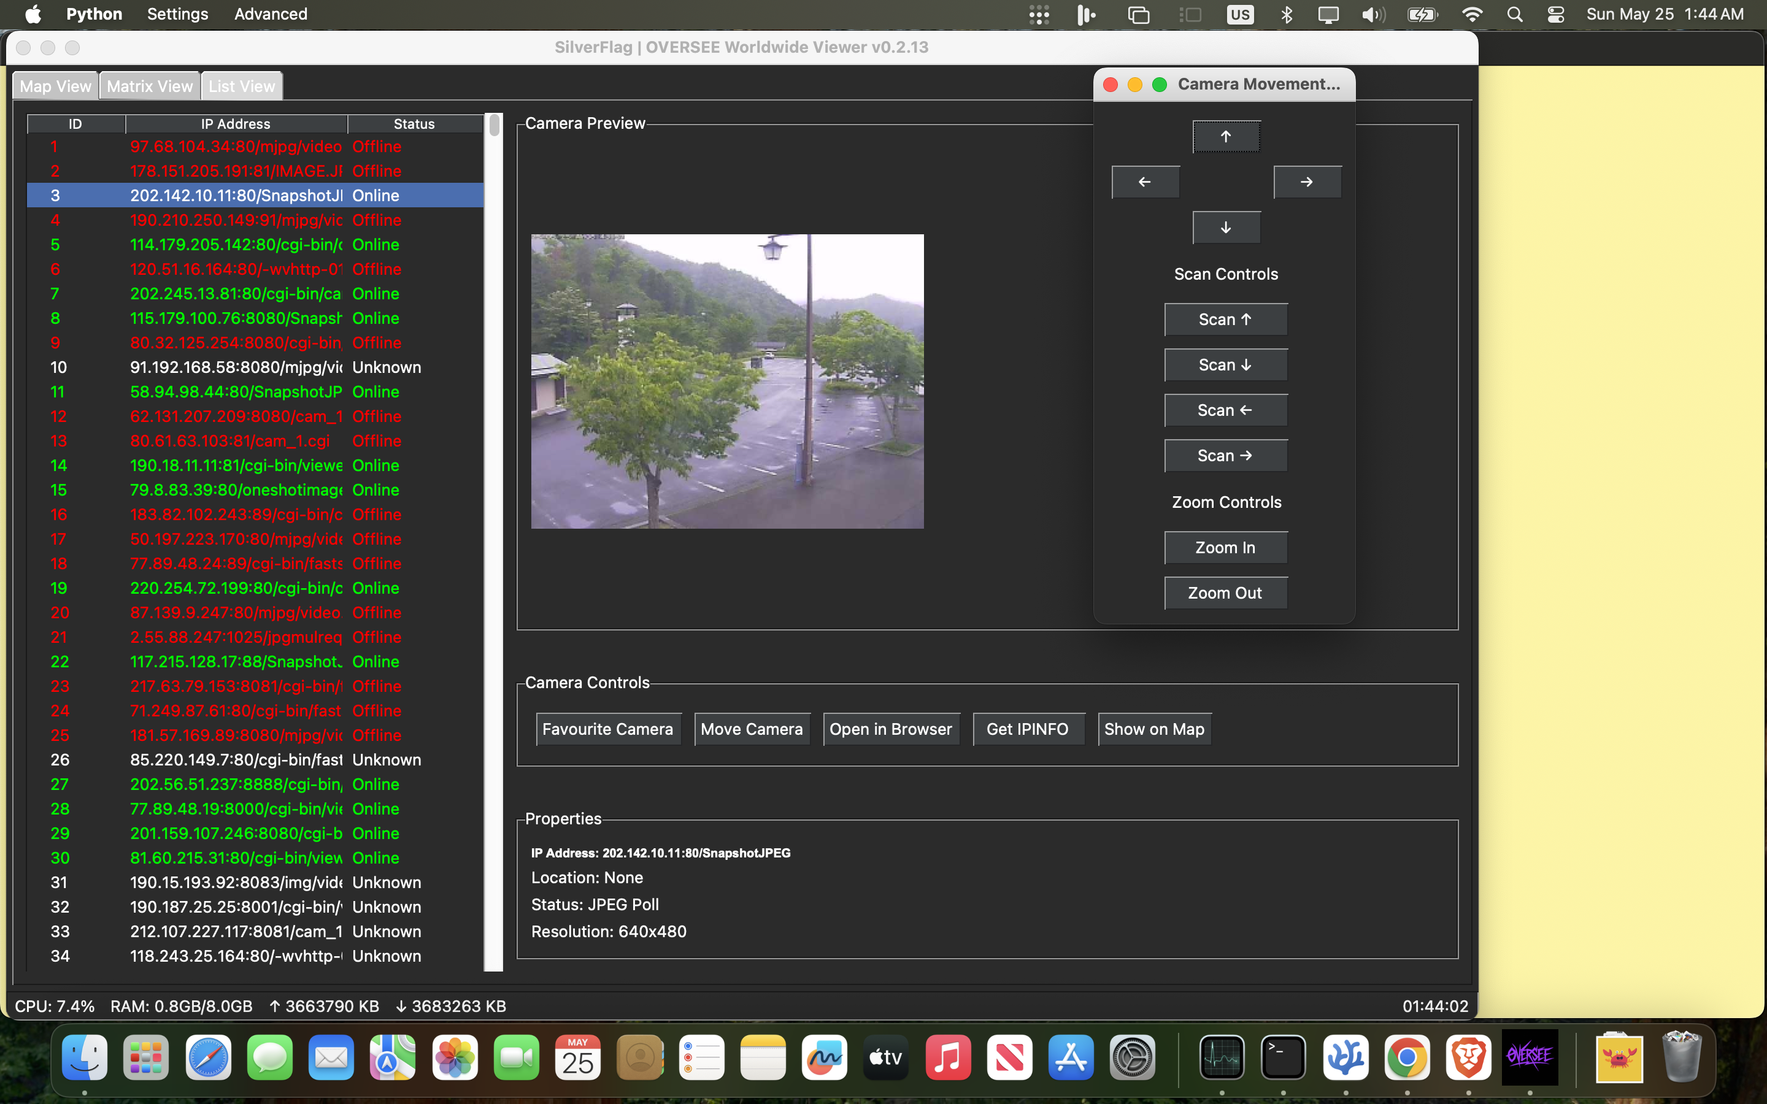Sort list by Status column header
Screen dimensions: 1767x1104
coord(414,123)
